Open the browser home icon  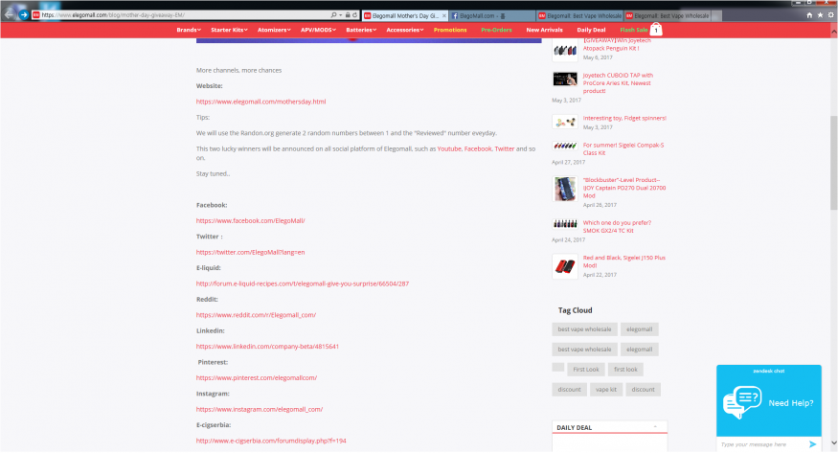pos(809,15)
